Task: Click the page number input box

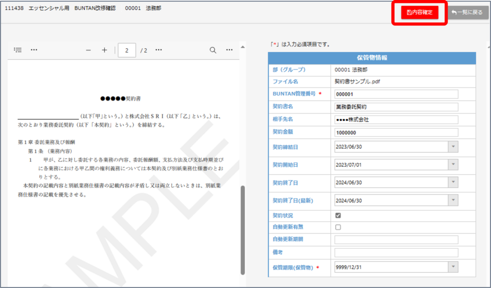Action: [127, 50]
